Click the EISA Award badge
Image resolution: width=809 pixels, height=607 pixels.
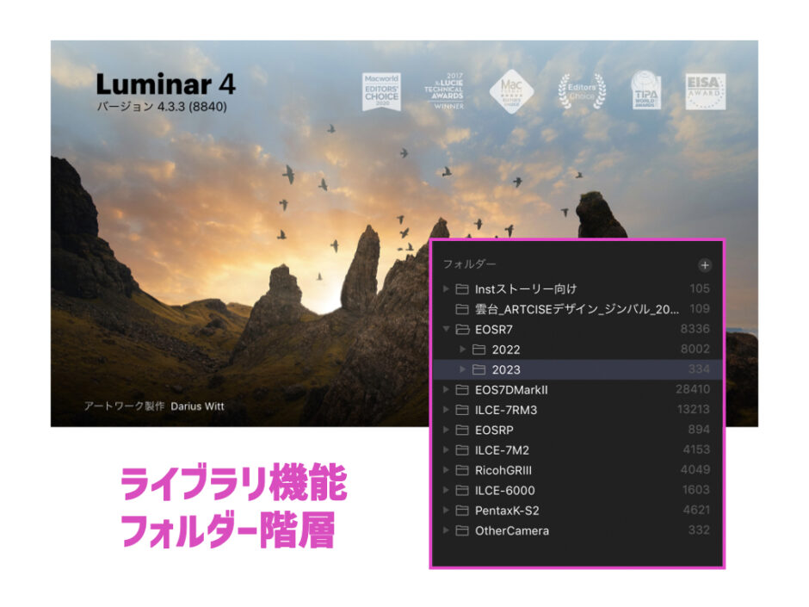[706, 91]
